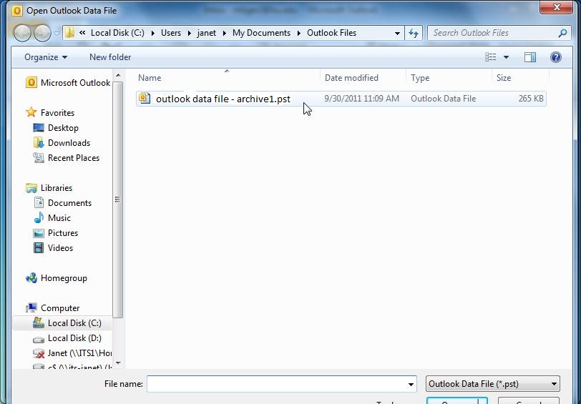Screen dimensions: 581x404
Task: Click the New folder button
Action: [110, 57]
